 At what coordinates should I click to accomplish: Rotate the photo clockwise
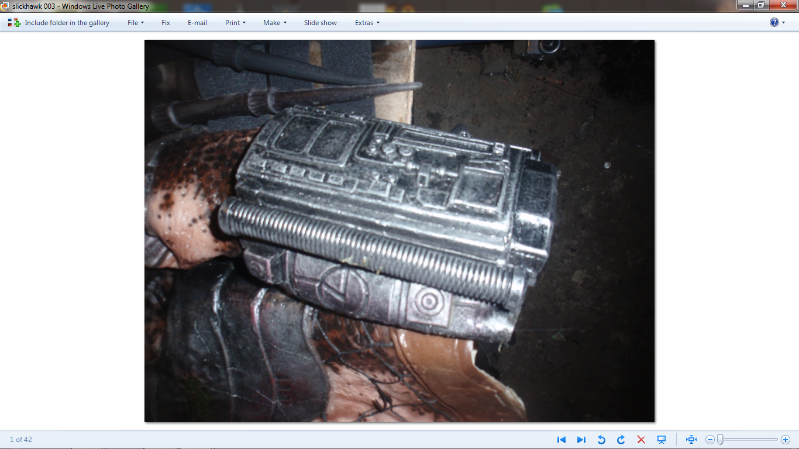(x=621, y=440)
